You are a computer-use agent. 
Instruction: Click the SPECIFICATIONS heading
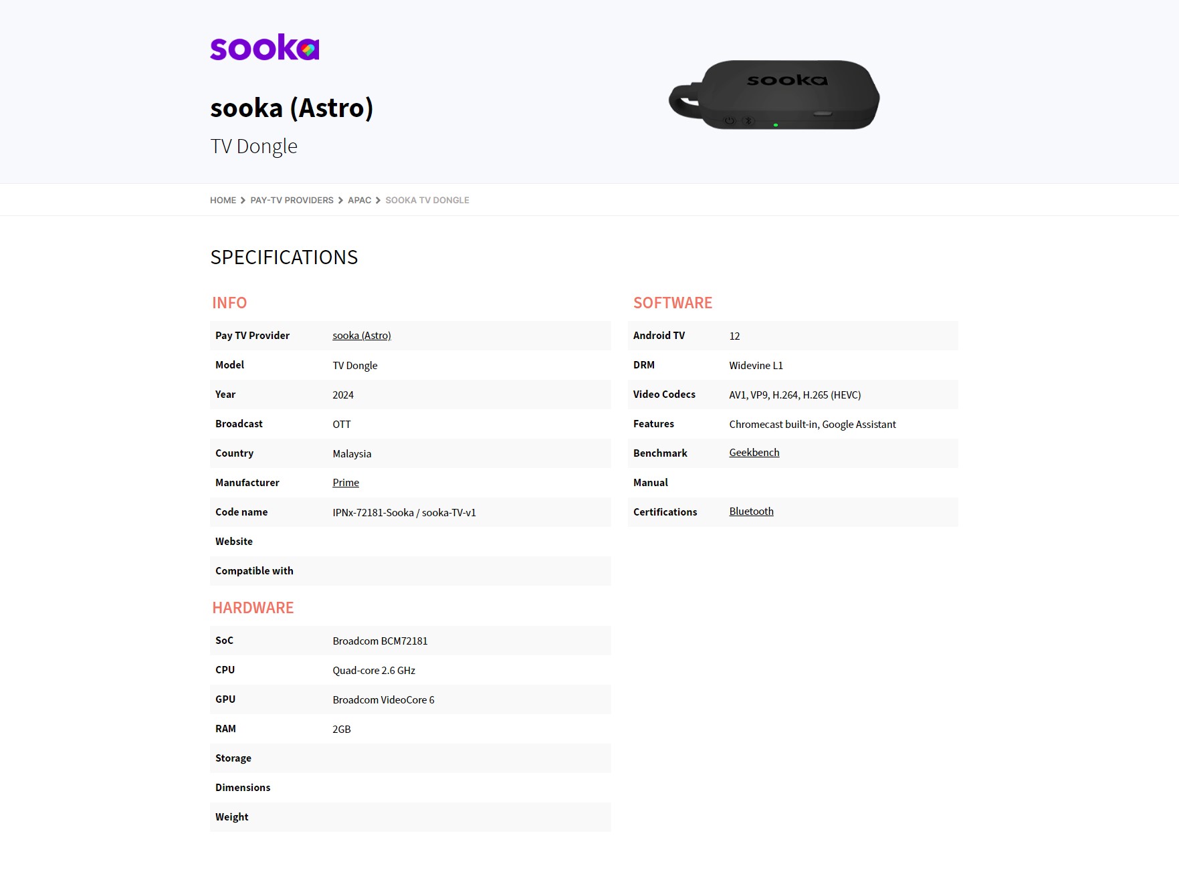tap(284, 257)
